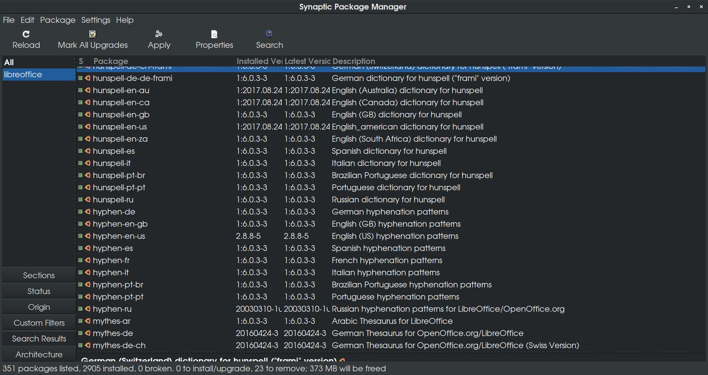
Task: Open the Search magnifier icon
Action: coord(270,34)
